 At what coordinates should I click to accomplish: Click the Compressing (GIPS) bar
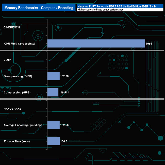pos(53,92)
